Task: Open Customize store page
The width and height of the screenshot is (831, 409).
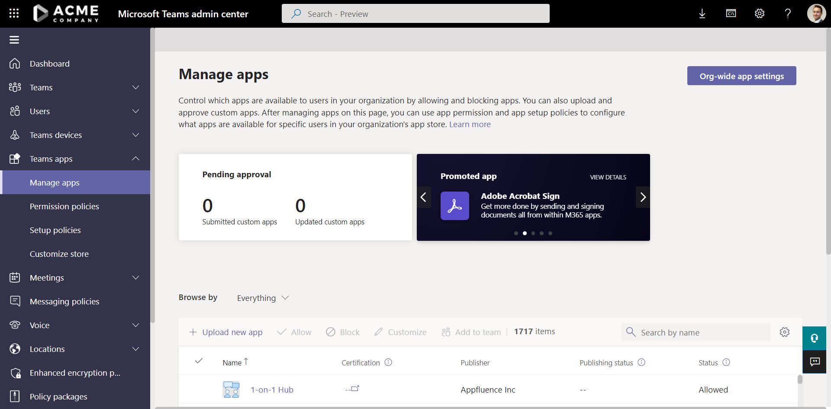Action: [x=59, y=254]
